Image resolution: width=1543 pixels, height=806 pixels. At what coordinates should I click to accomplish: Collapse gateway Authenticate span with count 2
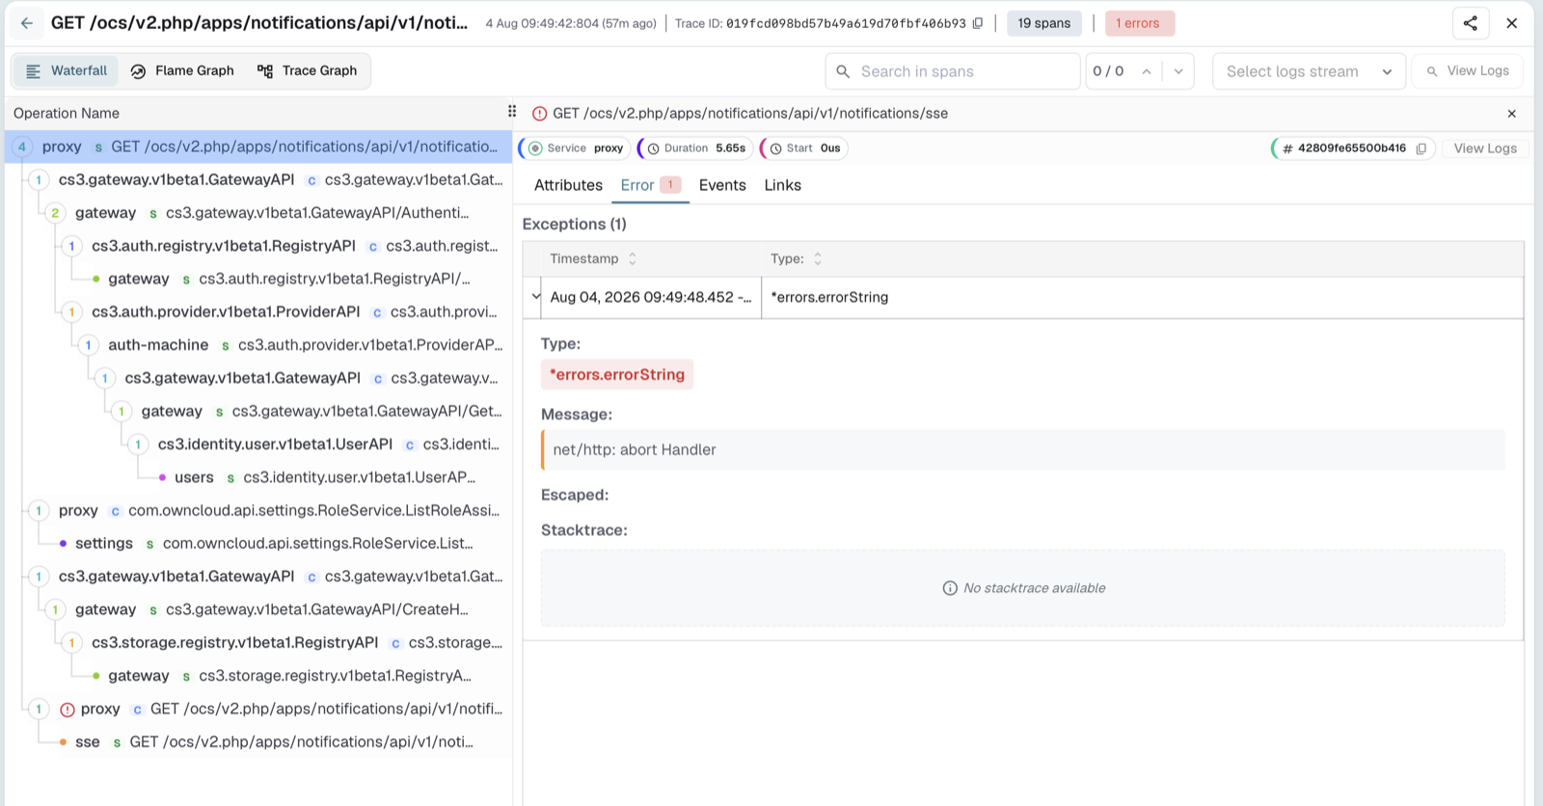(x=55, y=212)
